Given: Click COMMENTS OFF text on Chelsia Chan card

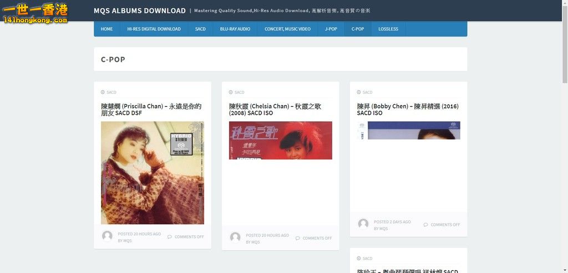Looking at the screenshot, I should point(317,238).
